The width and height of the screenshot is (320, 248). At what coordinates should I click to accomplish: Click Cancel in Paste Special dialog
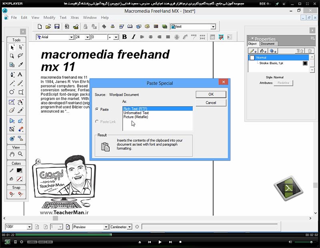pos(211,103)
